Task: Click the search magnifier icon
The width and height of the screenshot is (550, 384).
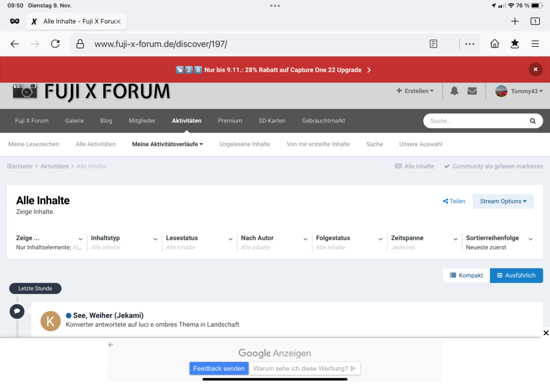Action: click(532, 121)
